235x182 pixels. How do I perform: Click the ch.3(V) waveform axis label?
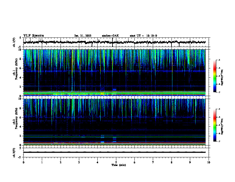coord(14,153)
